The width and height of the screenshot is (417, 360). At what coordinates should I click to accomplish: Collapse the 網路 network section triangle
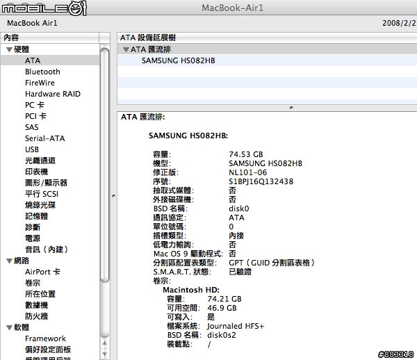pos(9,261)
